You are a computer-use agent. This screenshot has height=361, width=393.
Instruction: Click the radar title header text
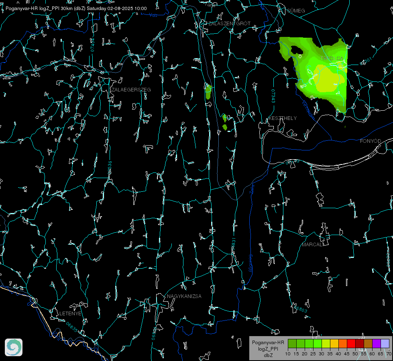pyautogui.click(x=76, y=8)
